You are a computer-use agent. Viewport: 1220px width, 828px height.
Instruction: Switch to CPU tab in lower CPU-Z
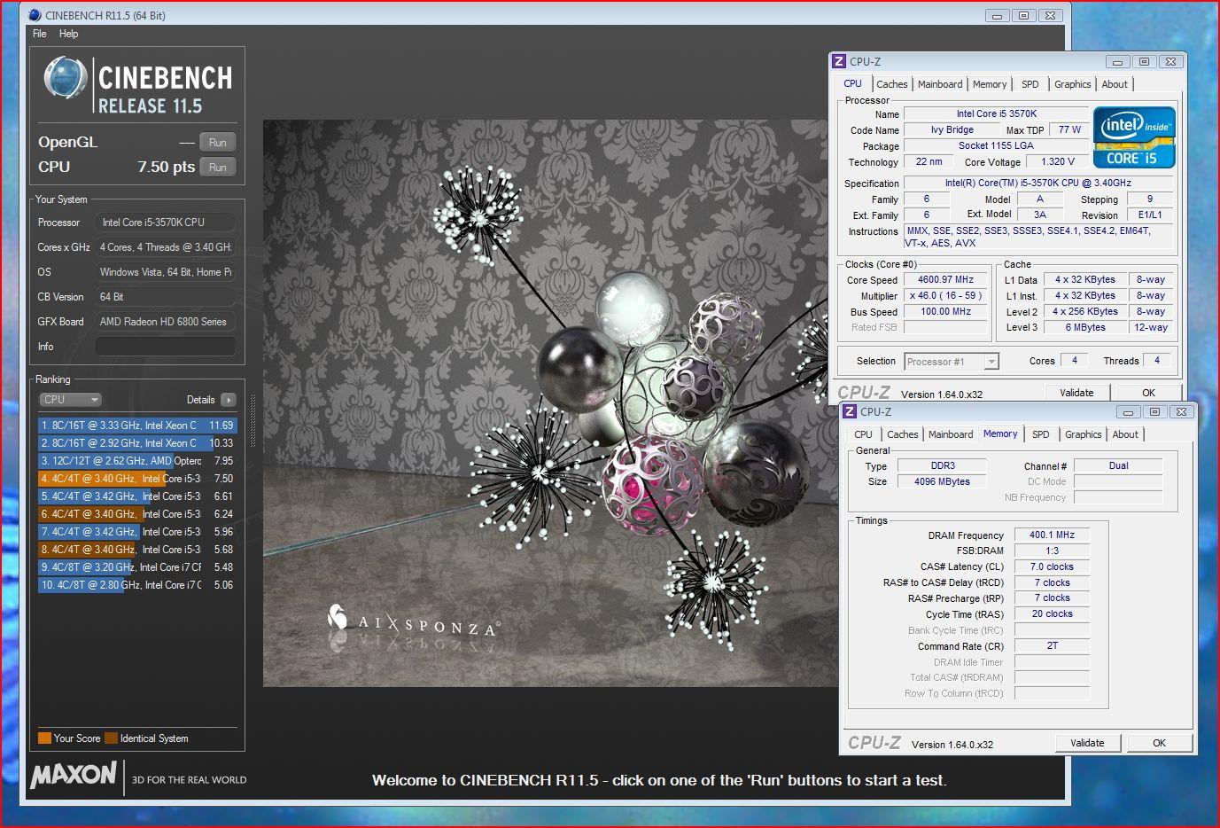863,434
